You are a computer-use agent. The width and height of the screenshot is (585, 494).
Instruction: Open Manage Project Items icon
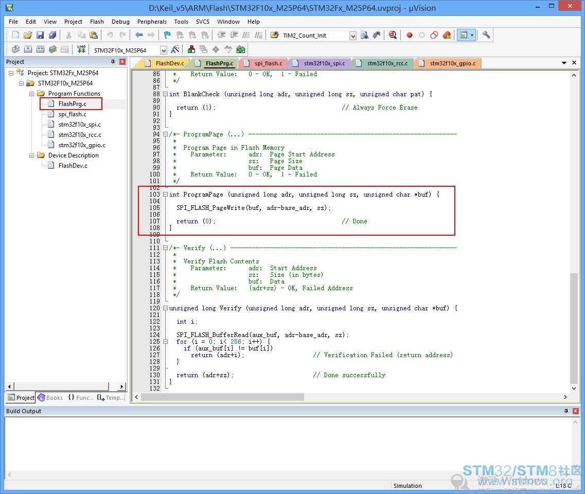point(191,49)
